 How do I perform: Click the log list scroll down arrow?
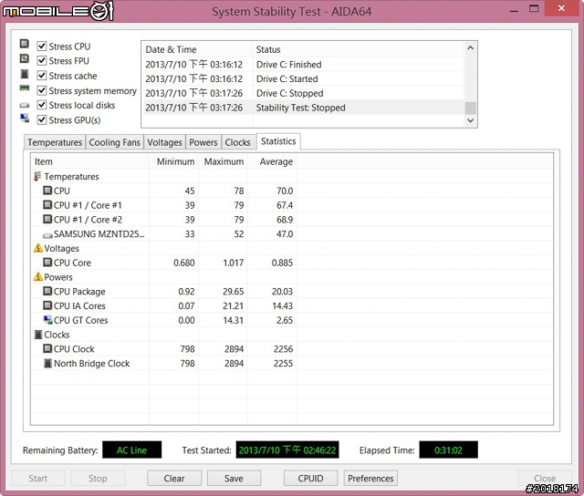coord(471,120)
